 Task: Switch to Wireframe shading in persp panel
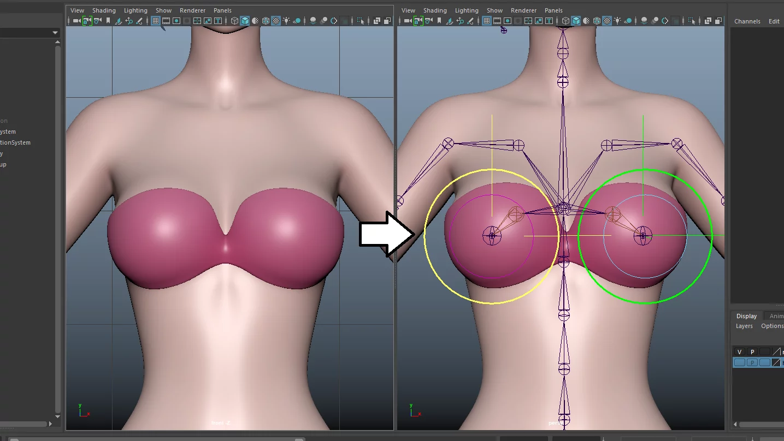pos(565,21)
